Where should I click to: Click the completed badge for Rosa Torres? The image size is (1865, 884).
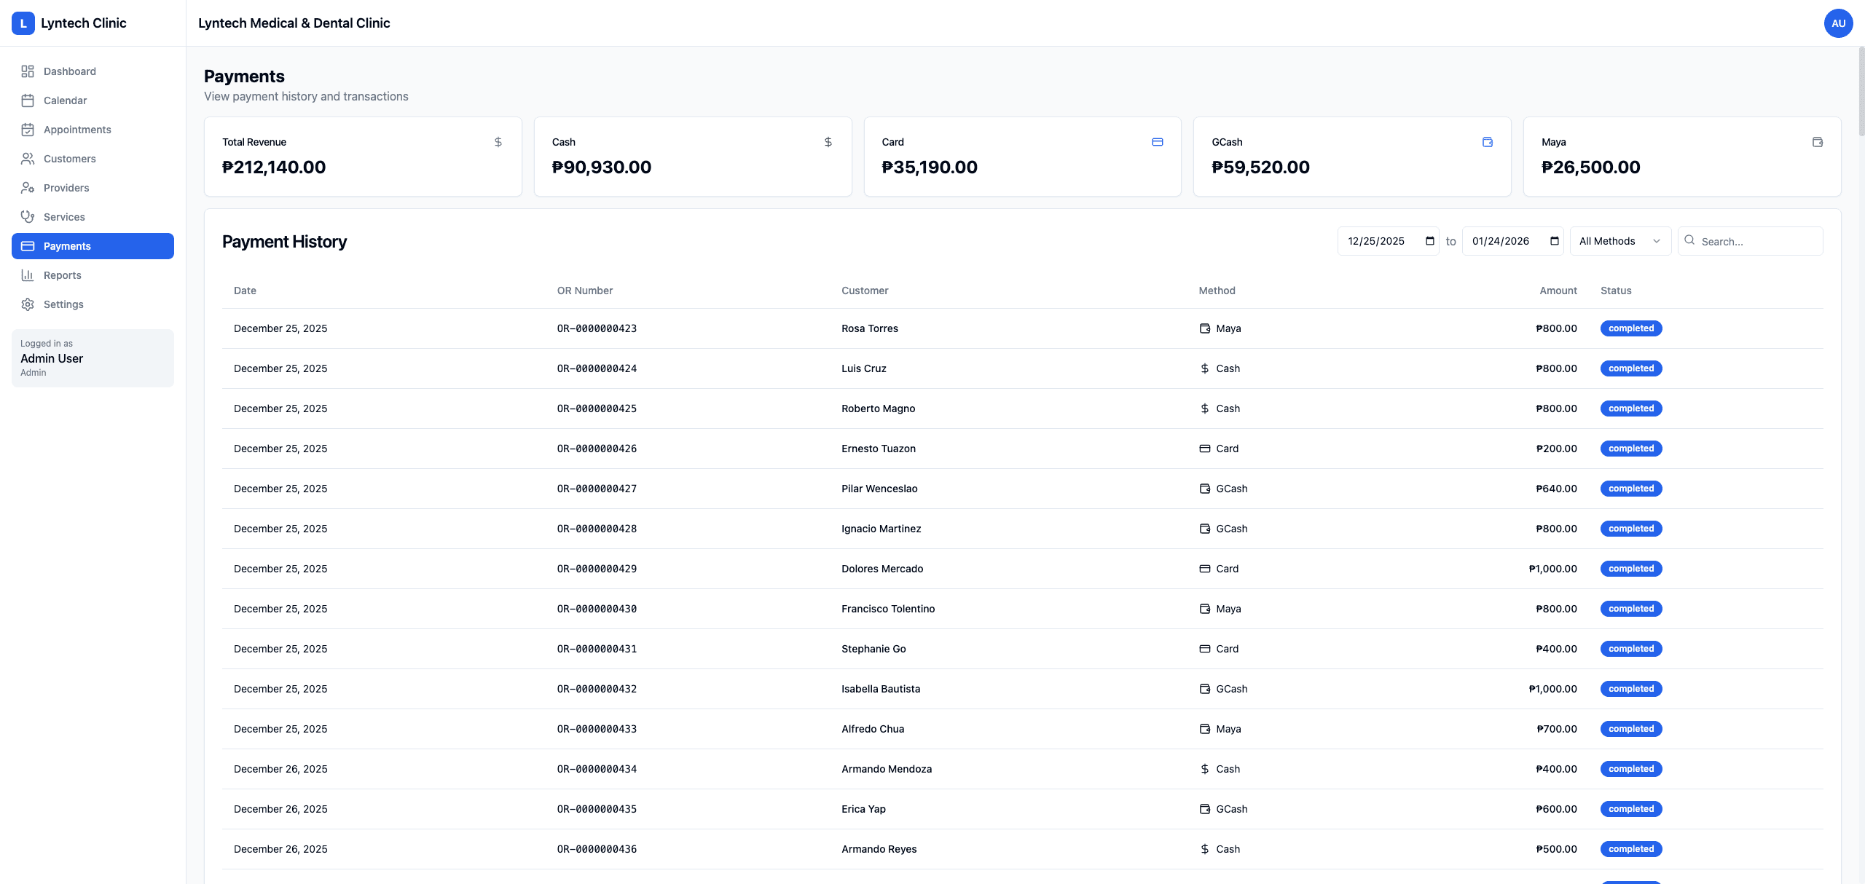tap(1631, 328)
